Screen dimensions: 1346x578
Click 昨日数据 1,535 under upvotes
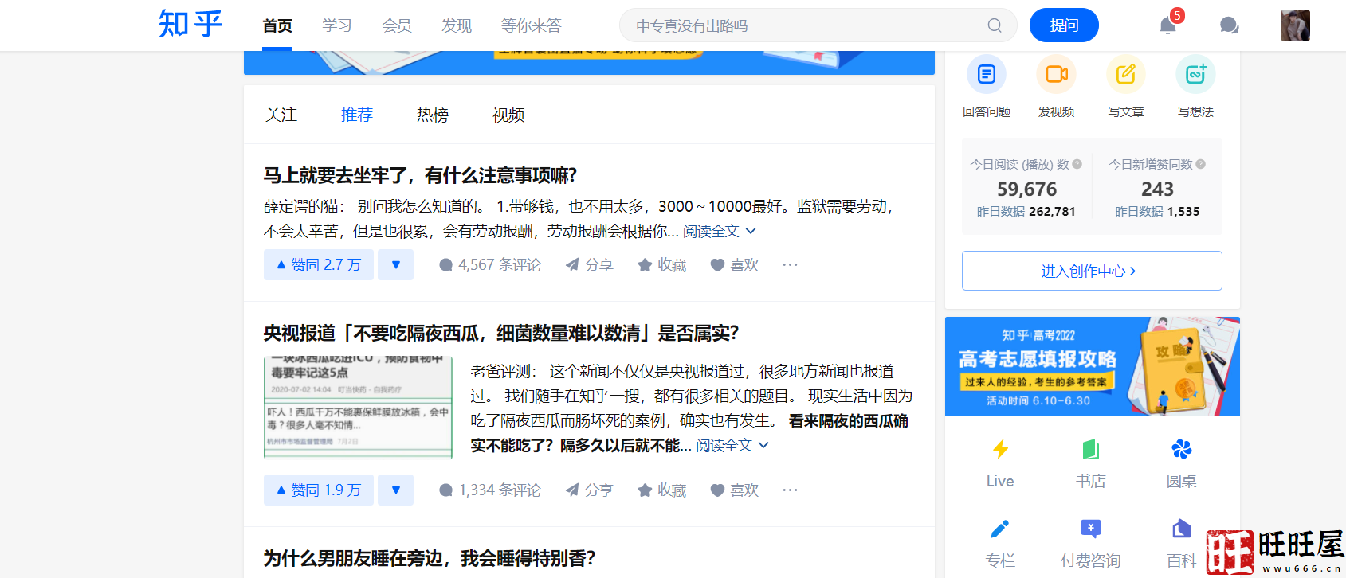(1157, 211)
